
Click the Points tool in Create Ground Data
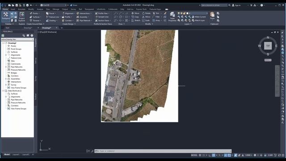pyautogui.click(x=34, y=13)
